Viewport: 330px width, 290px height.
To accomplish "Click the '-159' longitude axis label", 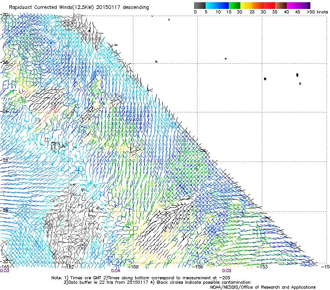I will [133, 267].
